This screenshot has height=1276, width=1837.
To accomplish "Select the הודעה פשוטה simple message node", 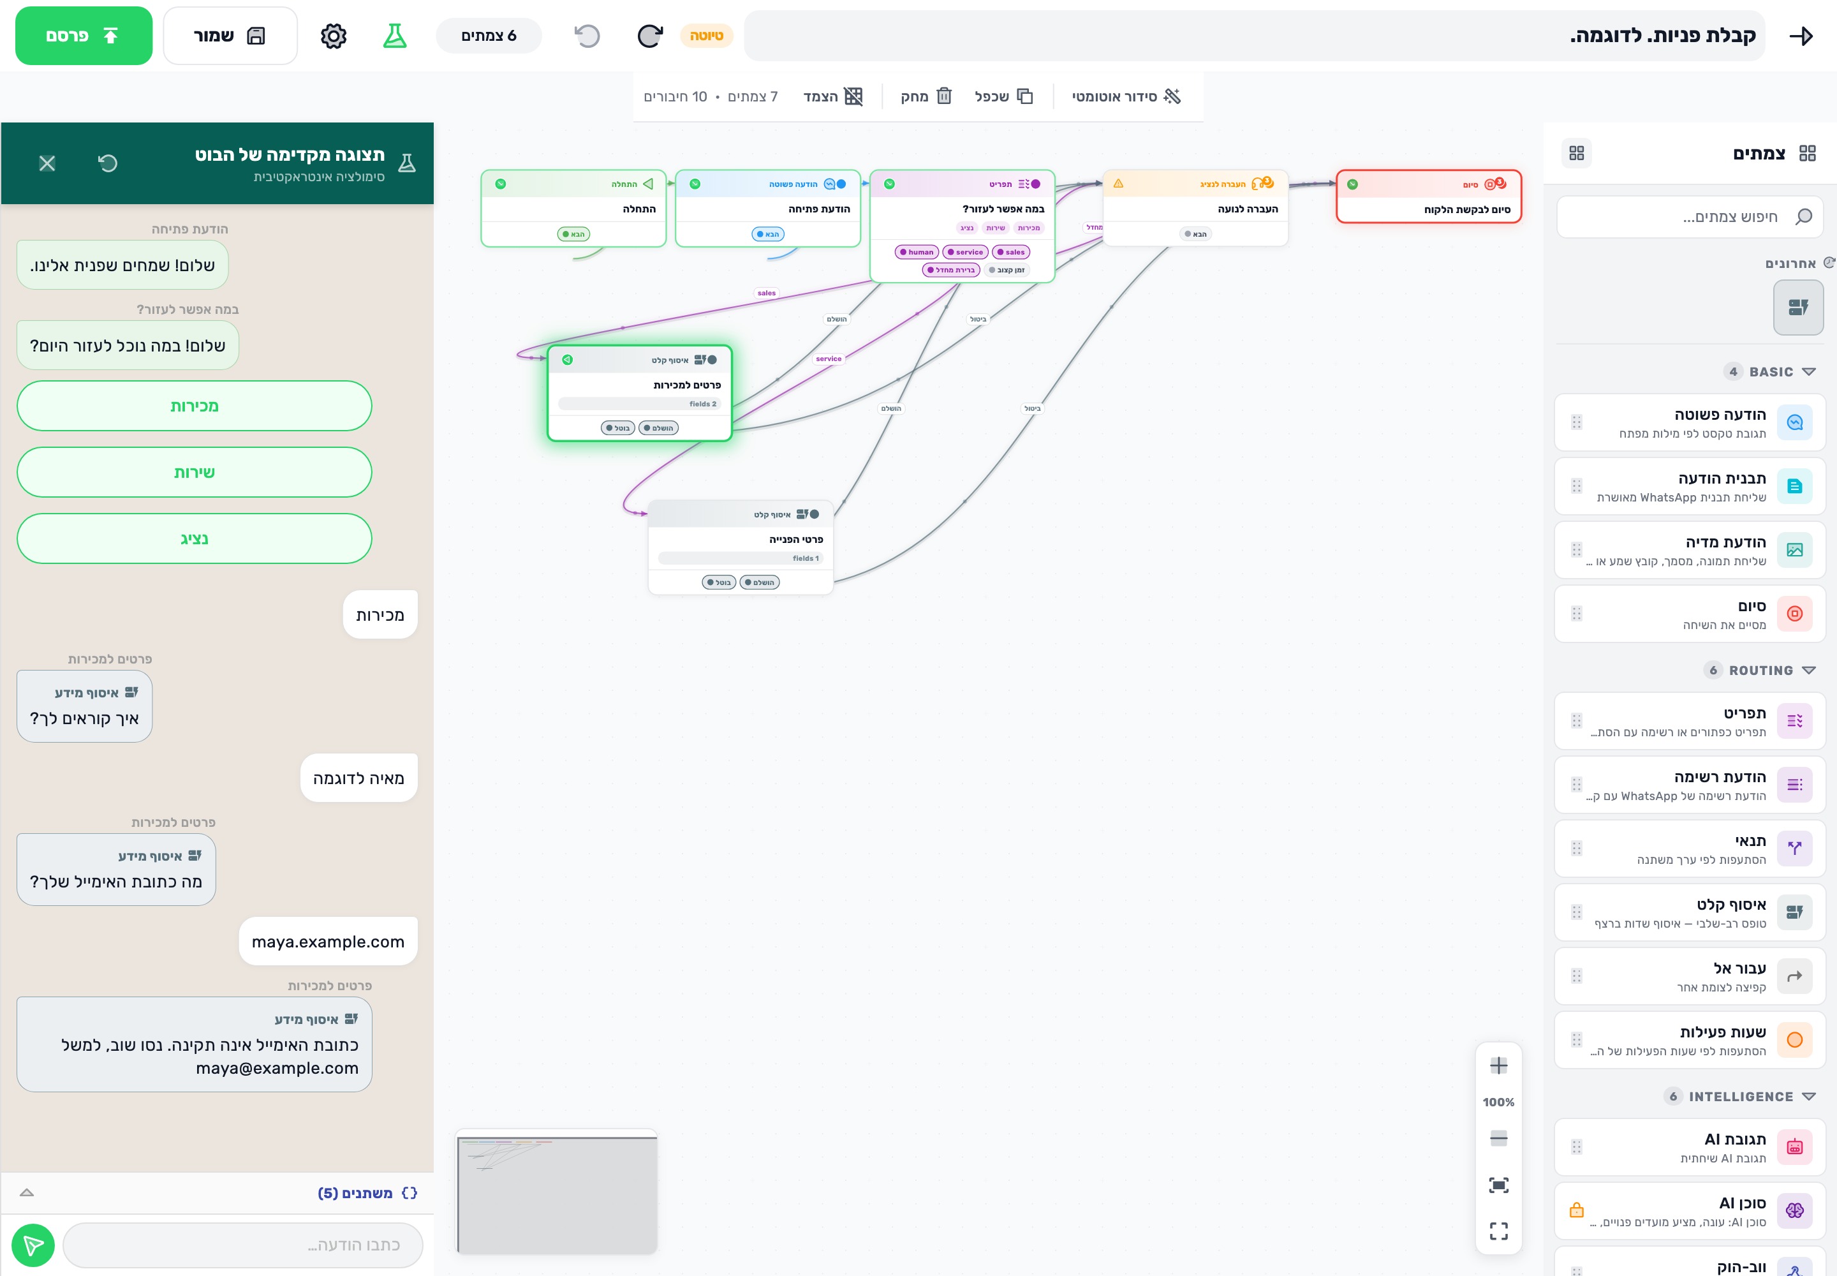I will coord(1690,422).
